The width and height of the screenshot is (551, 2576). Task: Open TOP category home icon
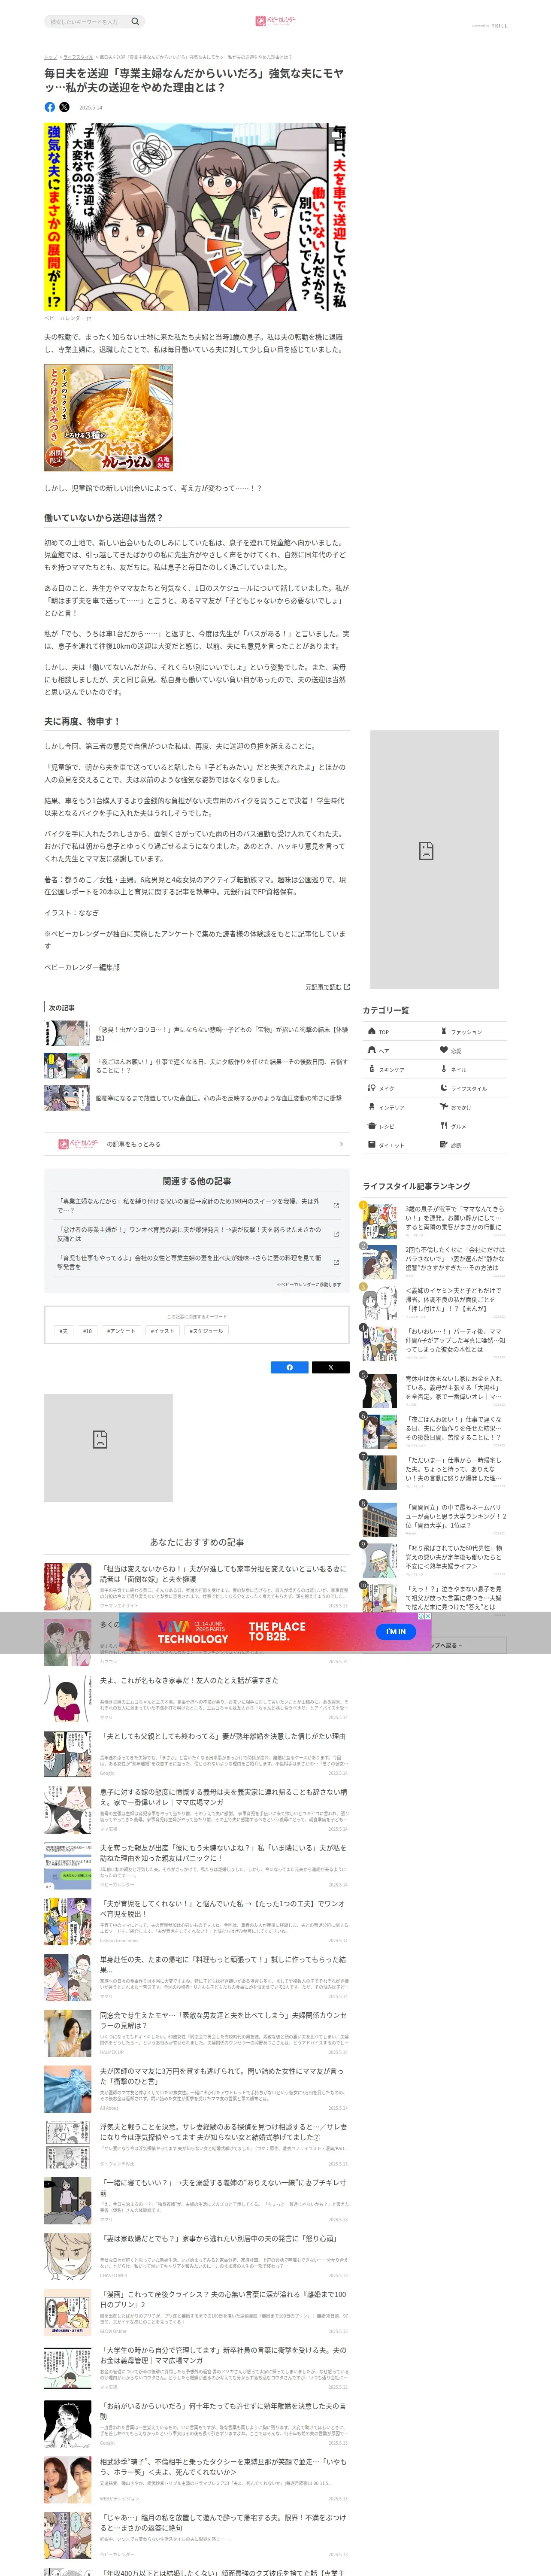click(372, 1031)
